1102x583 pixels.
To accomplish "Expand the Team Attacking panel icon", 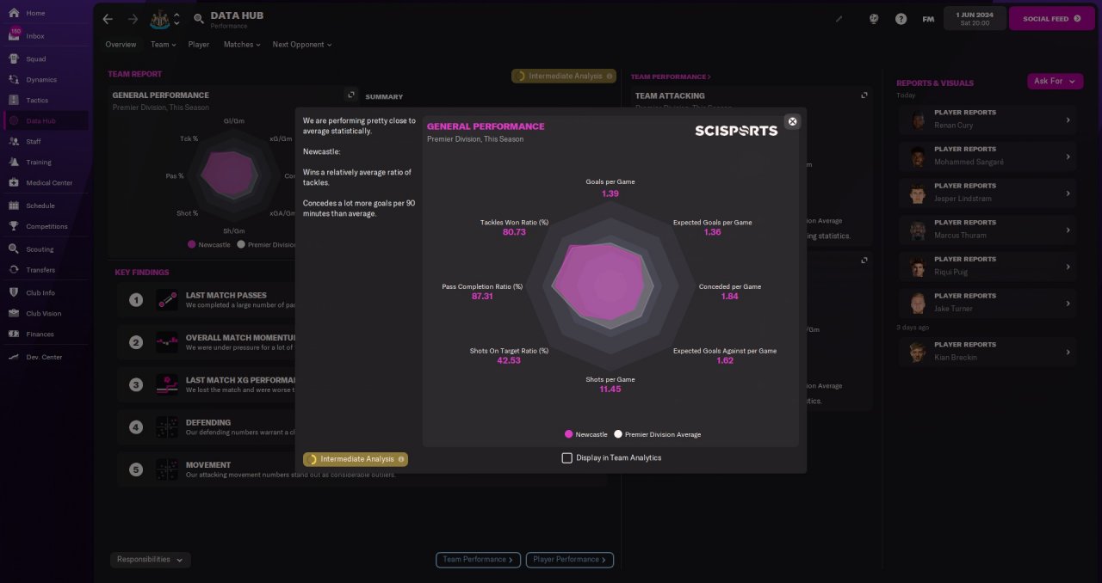I will (864, 95).
